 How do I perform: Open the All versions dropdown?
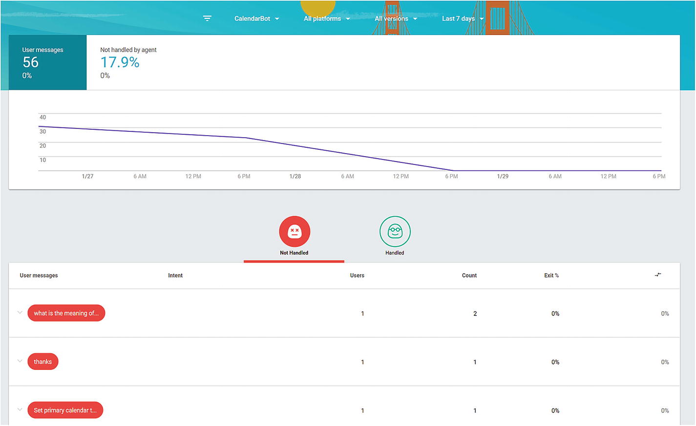[396, 19]
